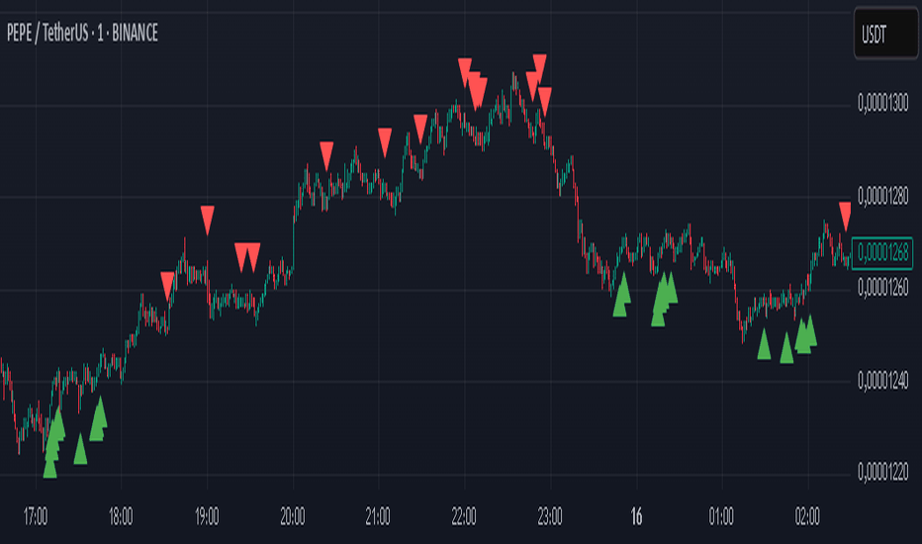Click the 0,00001220 price axis label
Image resolution: width=922 pixels, height=544 pixels.
[x=882, y=472]
